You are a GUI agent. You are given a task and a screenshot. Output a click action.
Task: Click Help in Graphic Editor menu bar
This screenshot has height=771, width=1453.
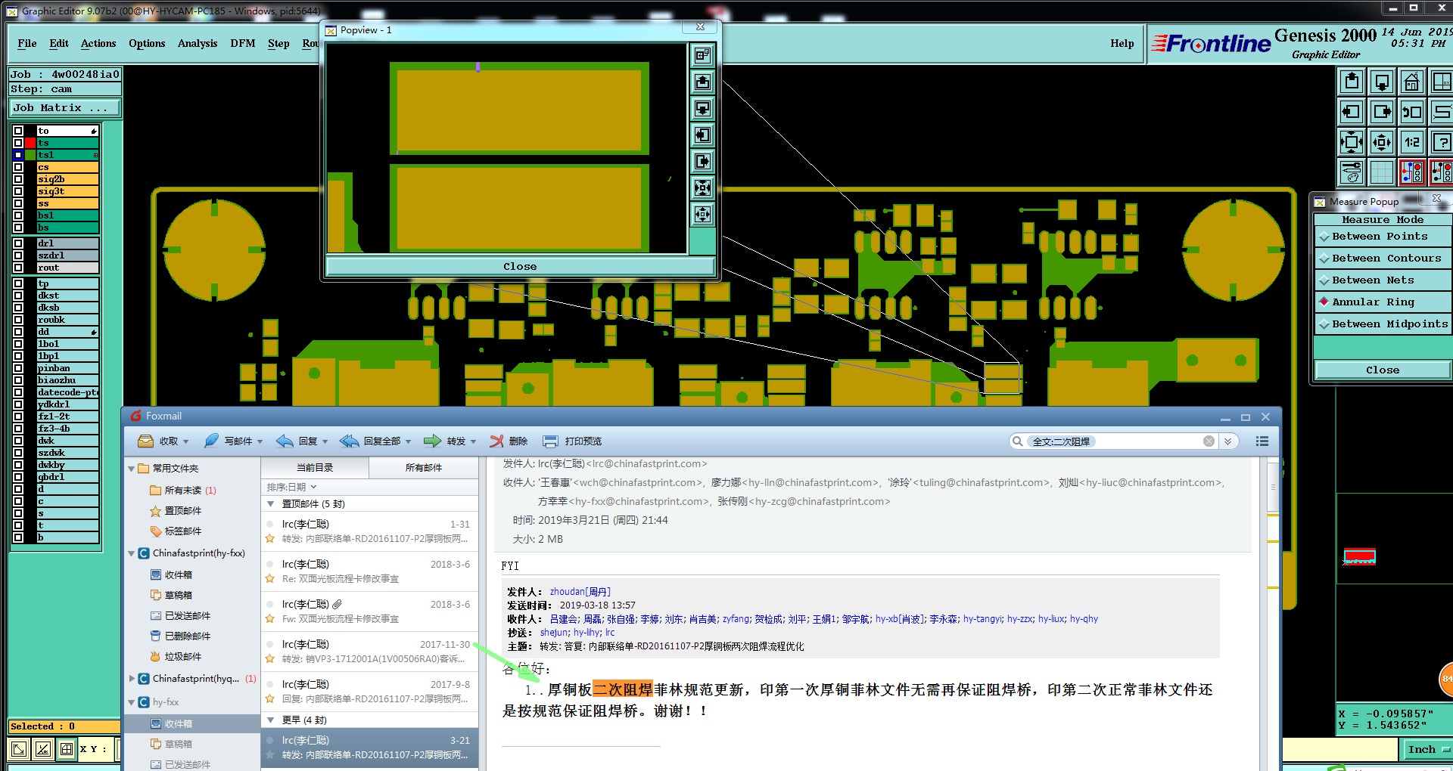click(x=1122, y=44)
